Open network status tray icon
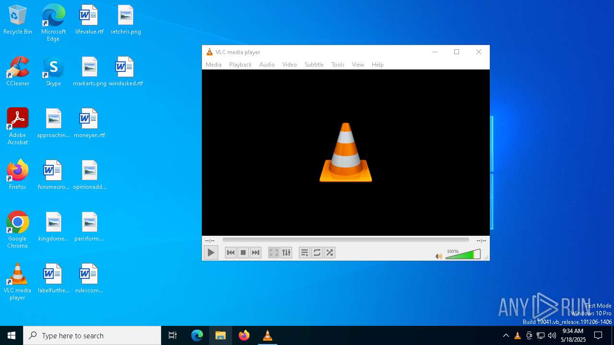 541,335
